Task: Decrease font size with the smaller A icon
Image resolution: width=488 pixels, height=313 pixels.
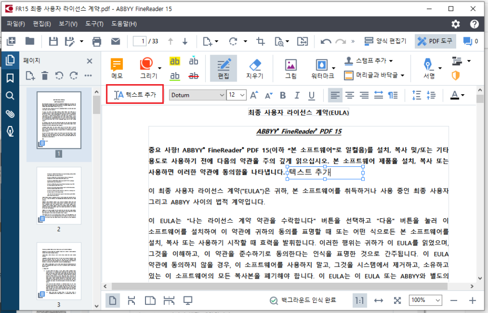Action: pos(269,95)
